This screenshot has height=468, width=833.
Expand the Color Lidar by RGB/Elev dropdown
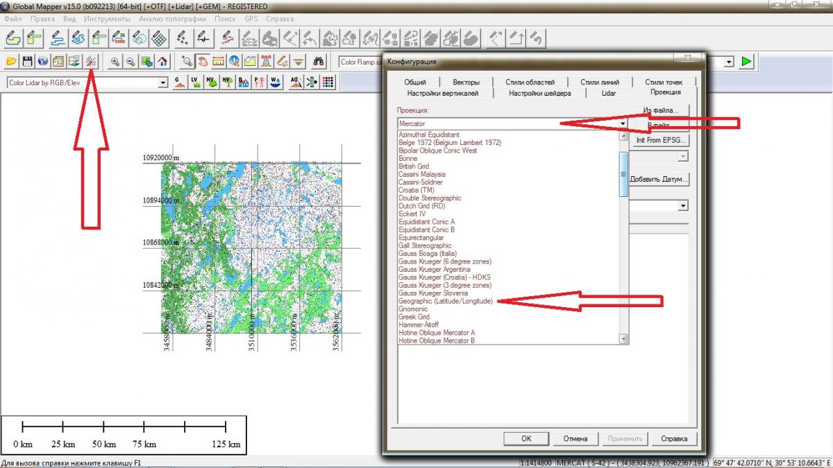click(163, 83)
